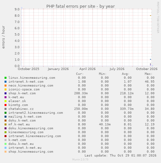
Task: Click the yellow swatch for iconic-space.com
Action: (6, 89)
